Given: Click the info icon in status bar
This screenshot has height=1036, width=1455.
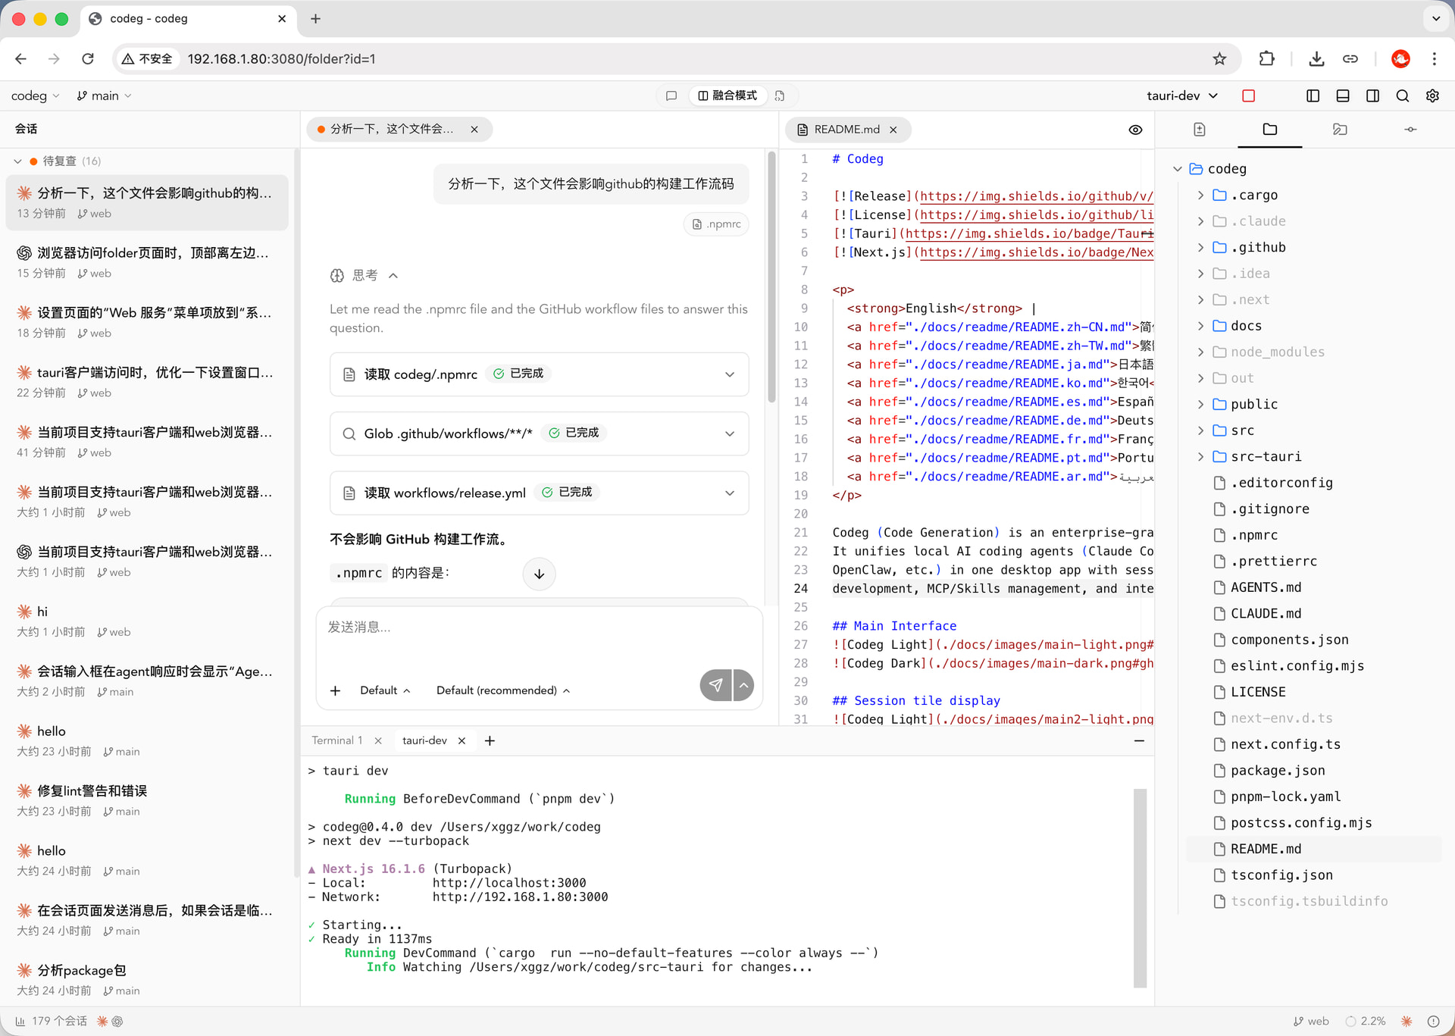Looking at the screenshot, I should coord(1433,1021).
